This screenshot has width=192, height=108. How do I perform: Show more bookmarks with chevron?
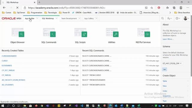[170, 13]
